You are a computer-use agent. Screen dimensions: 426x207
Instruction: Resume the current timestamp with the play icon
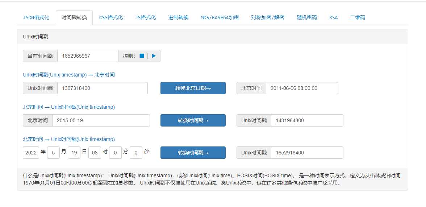(x=154, y=56)
